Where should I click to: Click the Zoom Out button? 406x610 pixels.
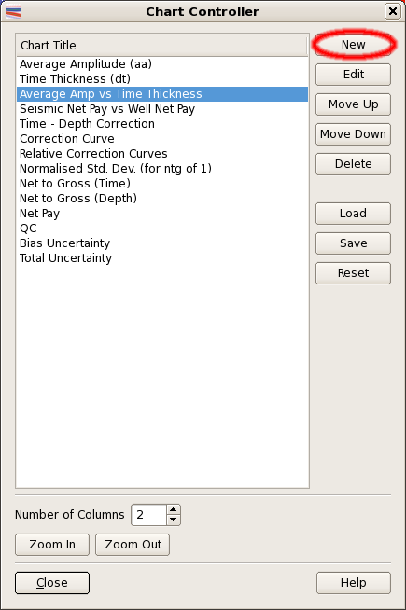[x=133, y=545]
